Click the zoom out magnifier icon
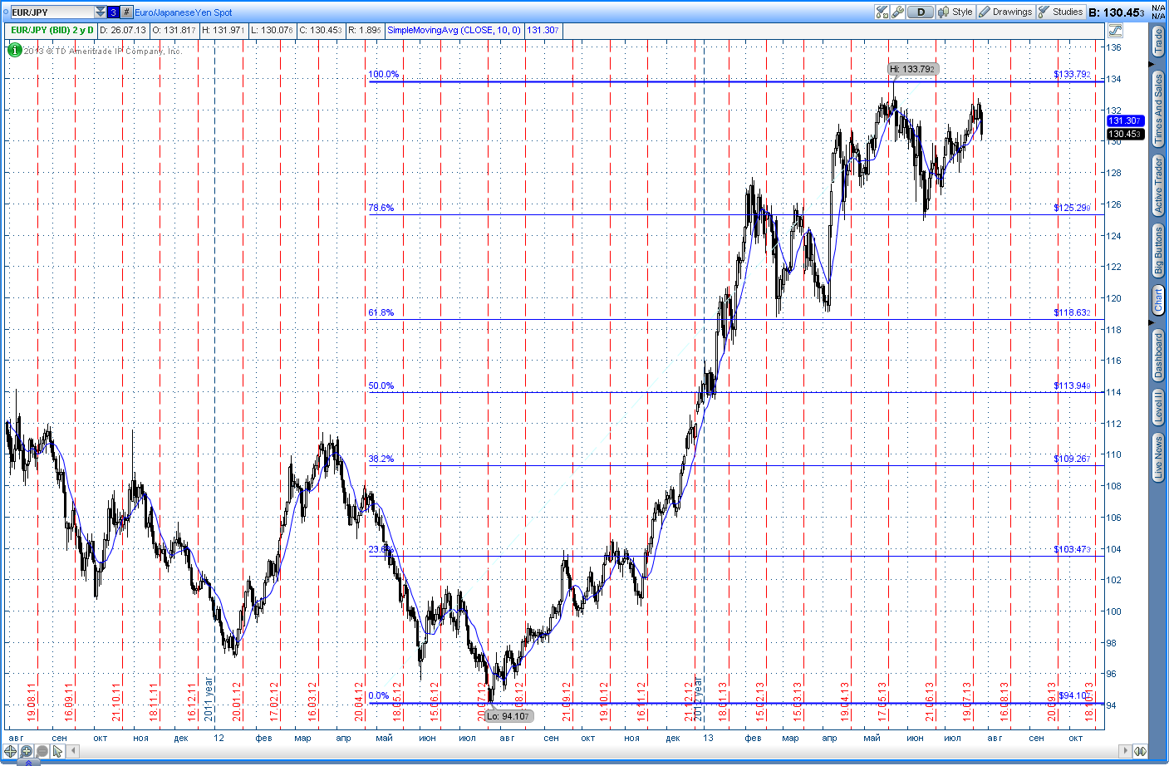The image size is (1169, 766). [x=42, y=751]
